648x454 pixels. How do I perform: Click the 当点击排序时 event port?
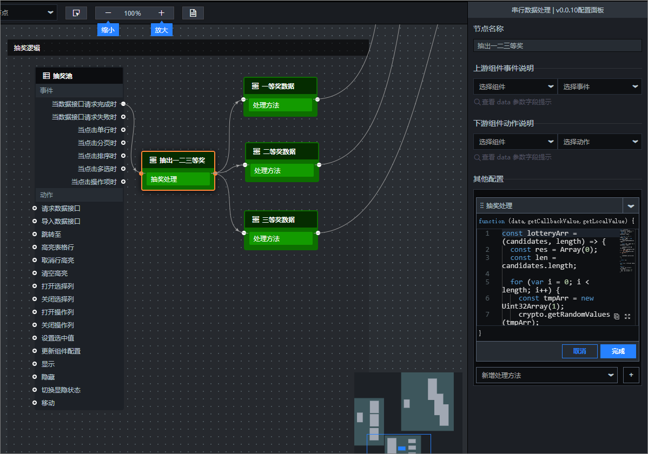click(x=123, y=156)
